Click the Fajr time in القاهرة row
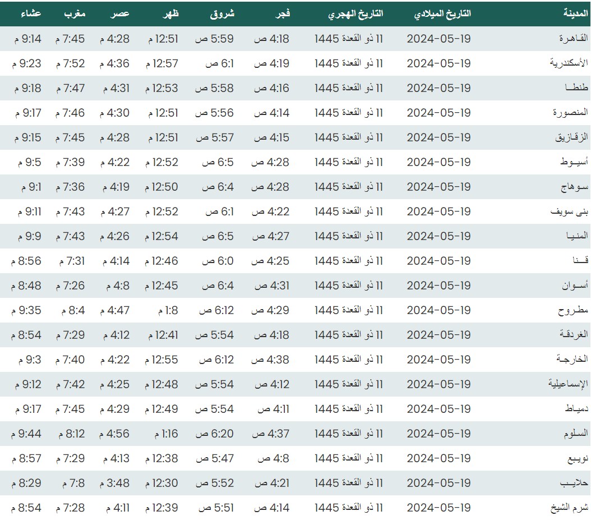Image resolution: width=591 pixels, height=520 pixels. [x=272, y=39]
